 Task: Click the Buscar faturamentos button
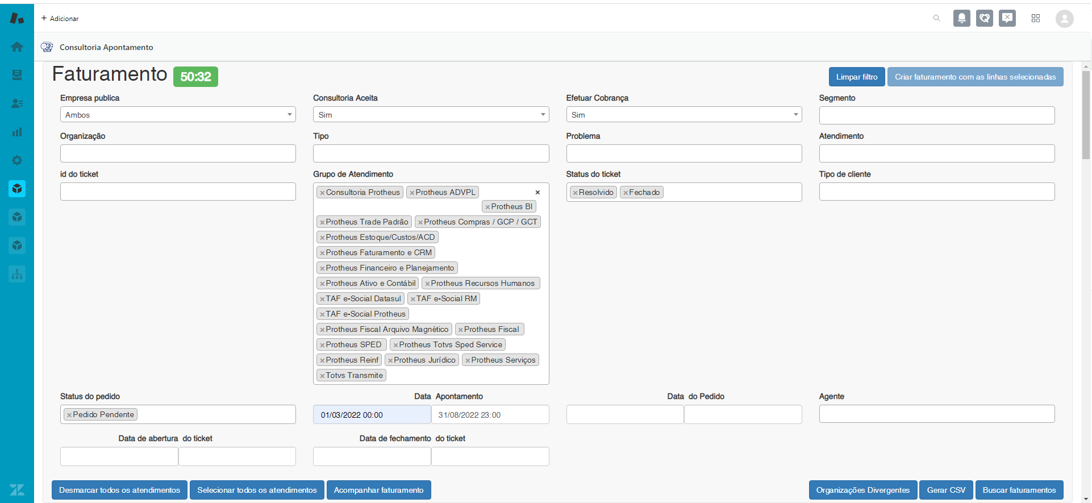[x=1019, y=490]
